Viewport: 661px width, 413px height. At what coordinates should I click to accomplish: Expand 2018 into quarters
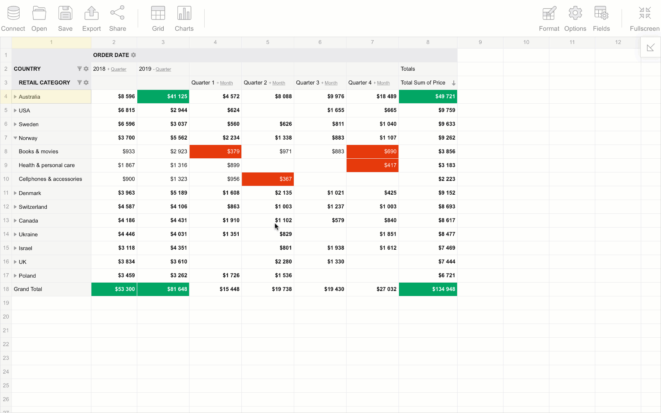click(x=118, y=69)
